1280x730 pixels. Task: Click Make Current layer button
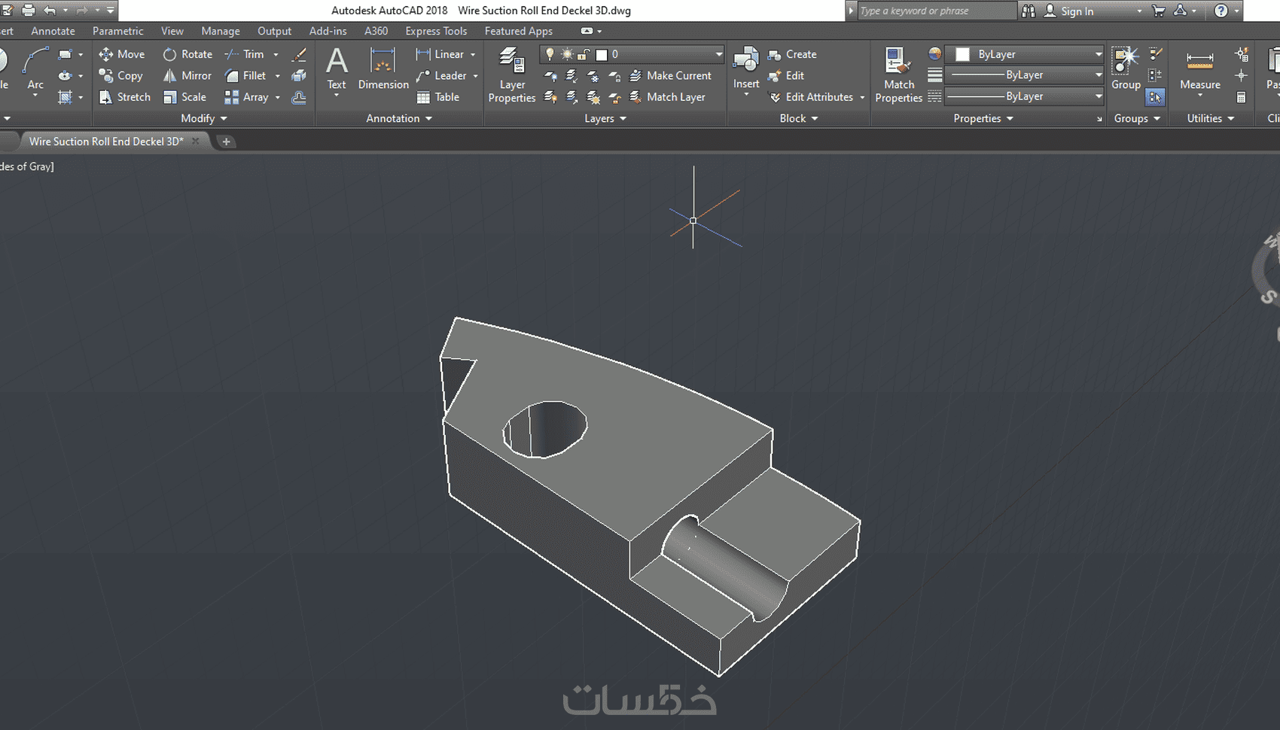pos(670,75)
